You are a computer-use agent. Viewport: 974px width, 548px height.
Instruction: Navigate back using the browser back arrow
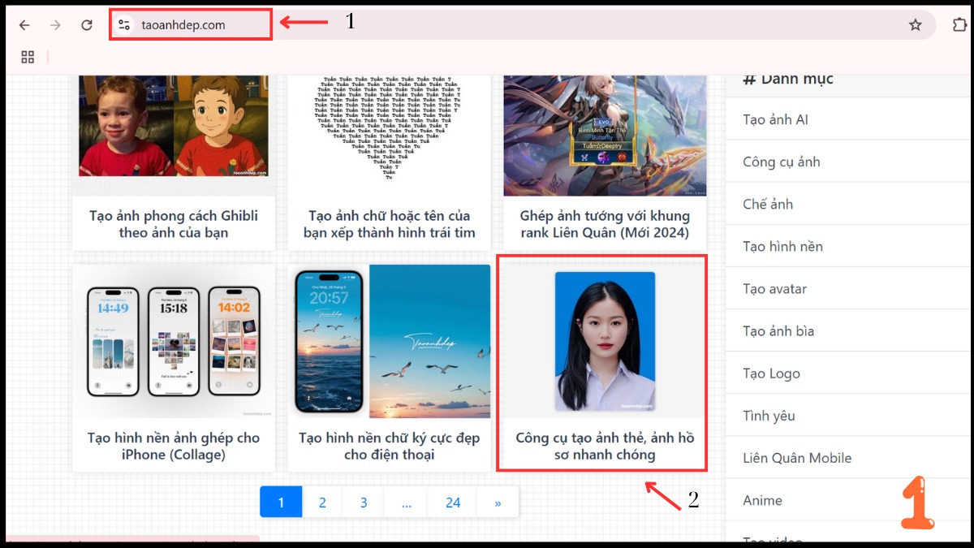coord(24,24)
